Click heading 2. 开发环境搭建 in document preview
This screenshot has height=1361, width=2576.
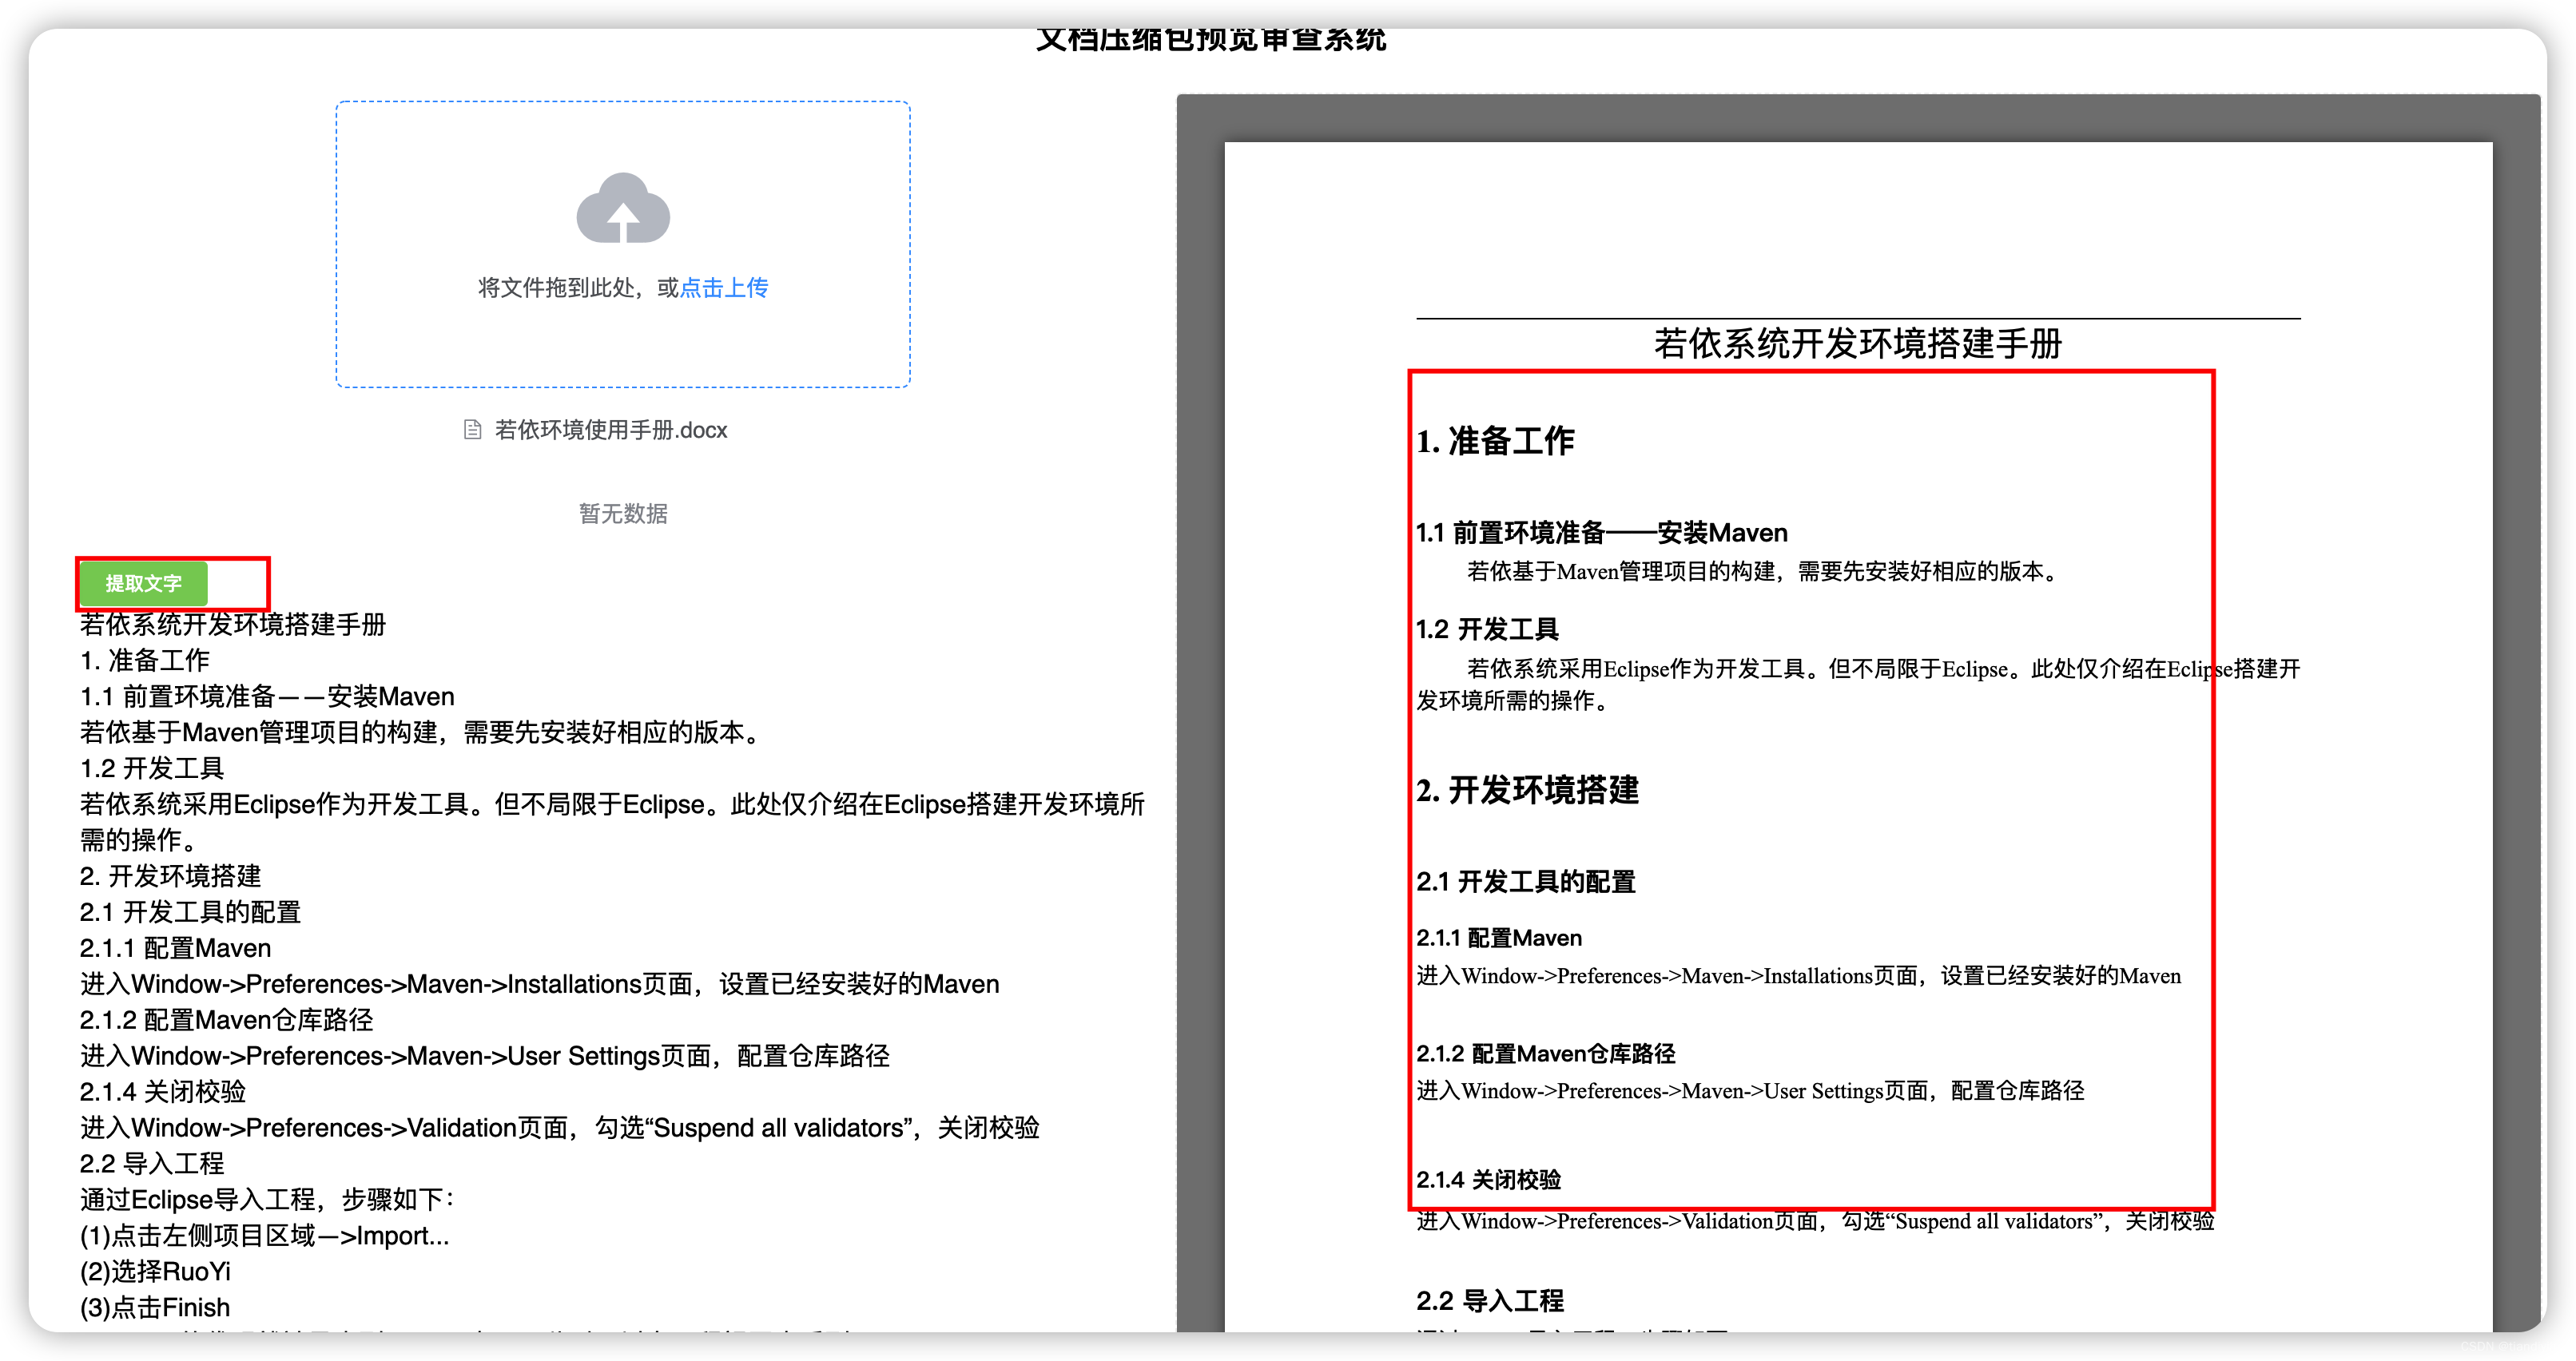pos(1527,791)
